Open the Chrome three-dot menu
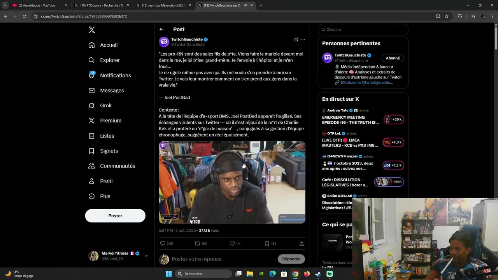 click(493, 16)
